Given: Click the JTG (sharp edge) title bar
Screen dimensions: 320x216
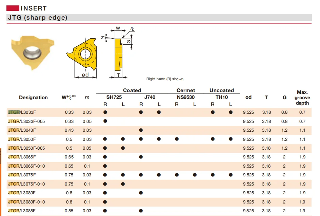Looking at the screenshot, I should (x=159, y=18).
